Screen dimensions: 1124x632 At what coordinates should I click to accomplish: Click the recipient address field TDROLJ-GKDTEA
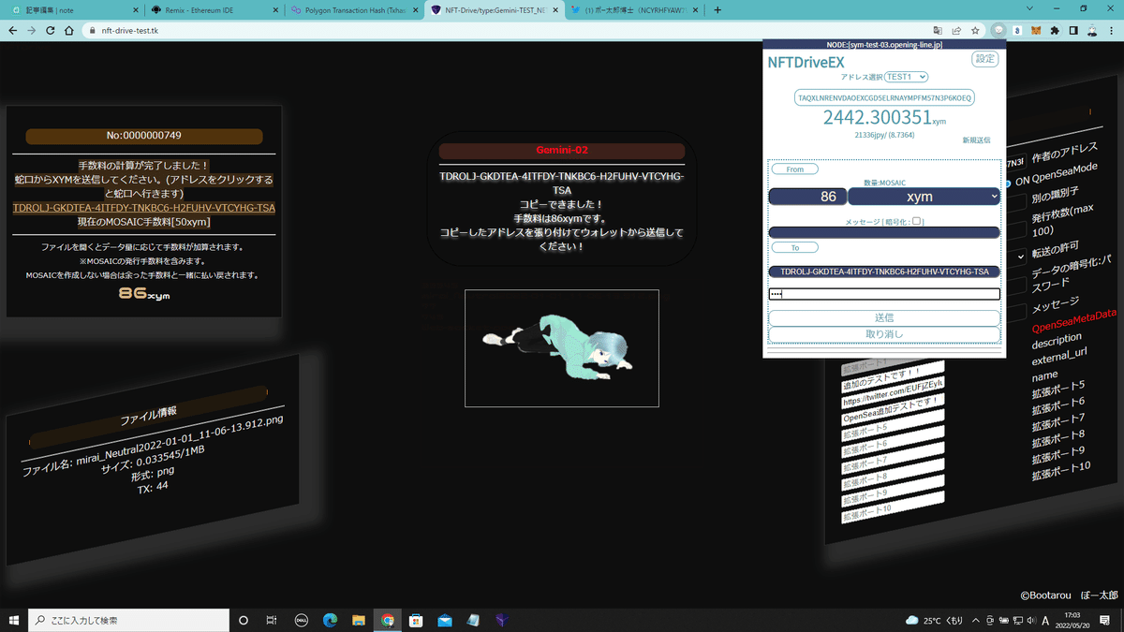click(x=884, y=272)
